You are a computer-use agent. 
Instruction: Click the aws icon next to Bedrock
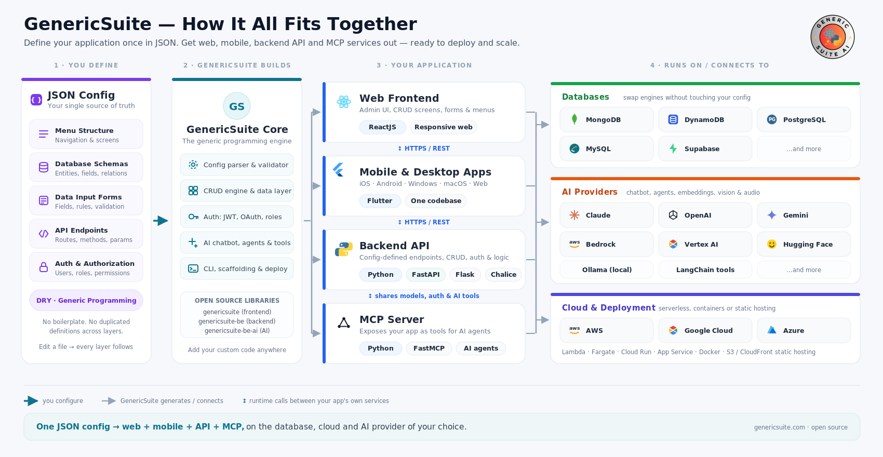pyautogui.click(x=574, y=244)
